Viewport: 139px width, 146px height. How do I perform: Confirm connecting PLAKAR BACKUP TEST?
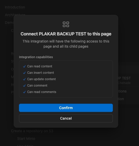tap(66, 108)
